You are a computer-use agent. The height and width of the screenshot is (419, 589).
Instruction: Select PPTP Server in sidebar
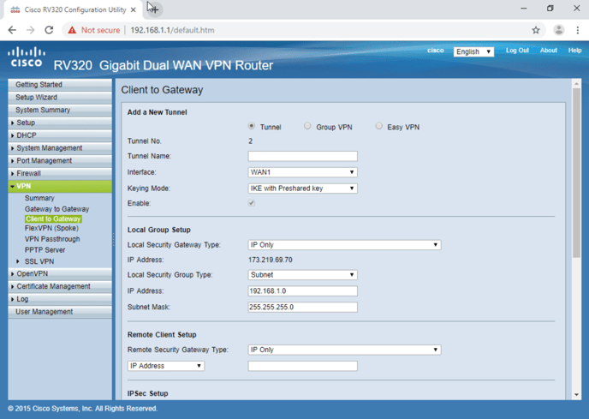tap(45, 249)
